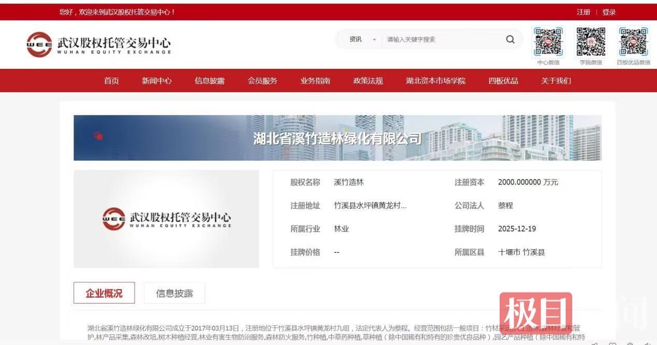Click the 四板优品微信 QR code
This screenshot has width=657, height=345.
click(633, 42)
